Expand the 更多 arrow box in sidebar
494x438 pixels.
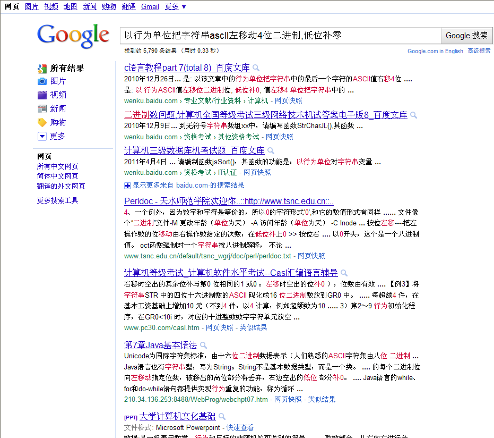(42, 136)
